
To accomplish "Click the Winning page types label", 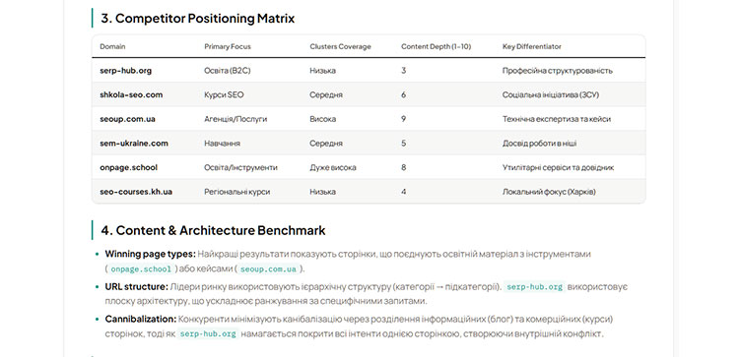I will pos(151,254).
